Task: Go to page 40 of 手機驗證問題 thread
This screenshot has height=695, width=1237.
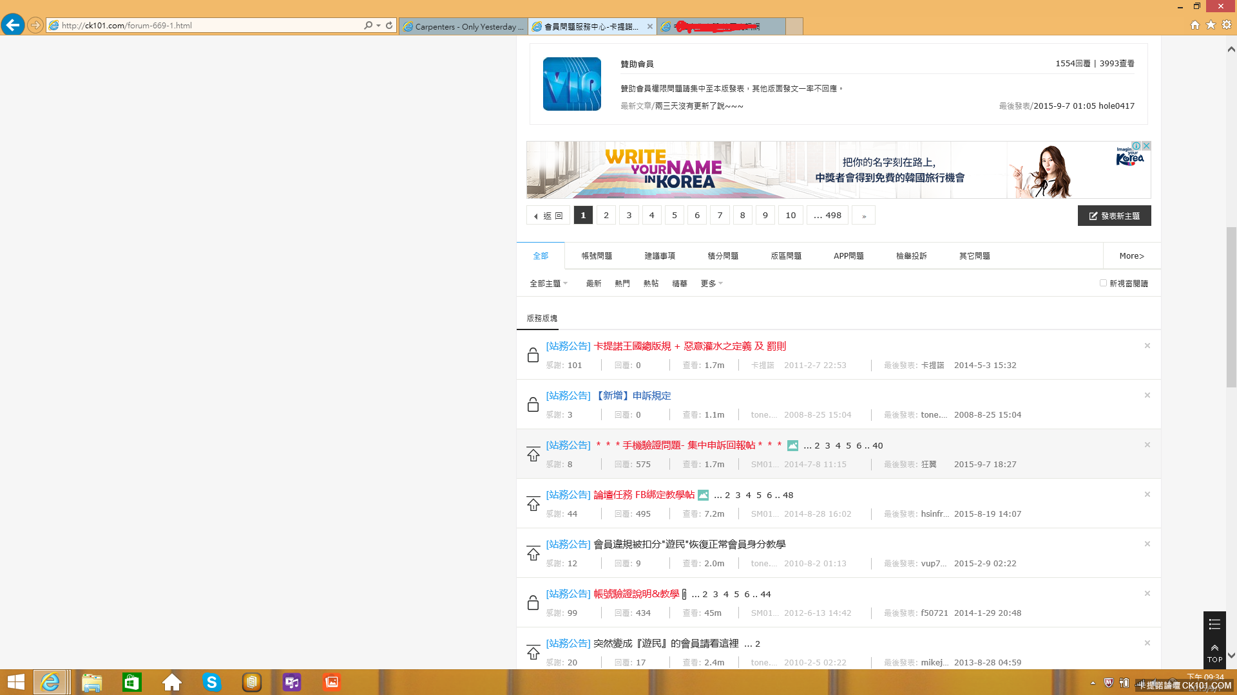Action: pos(877,445)
